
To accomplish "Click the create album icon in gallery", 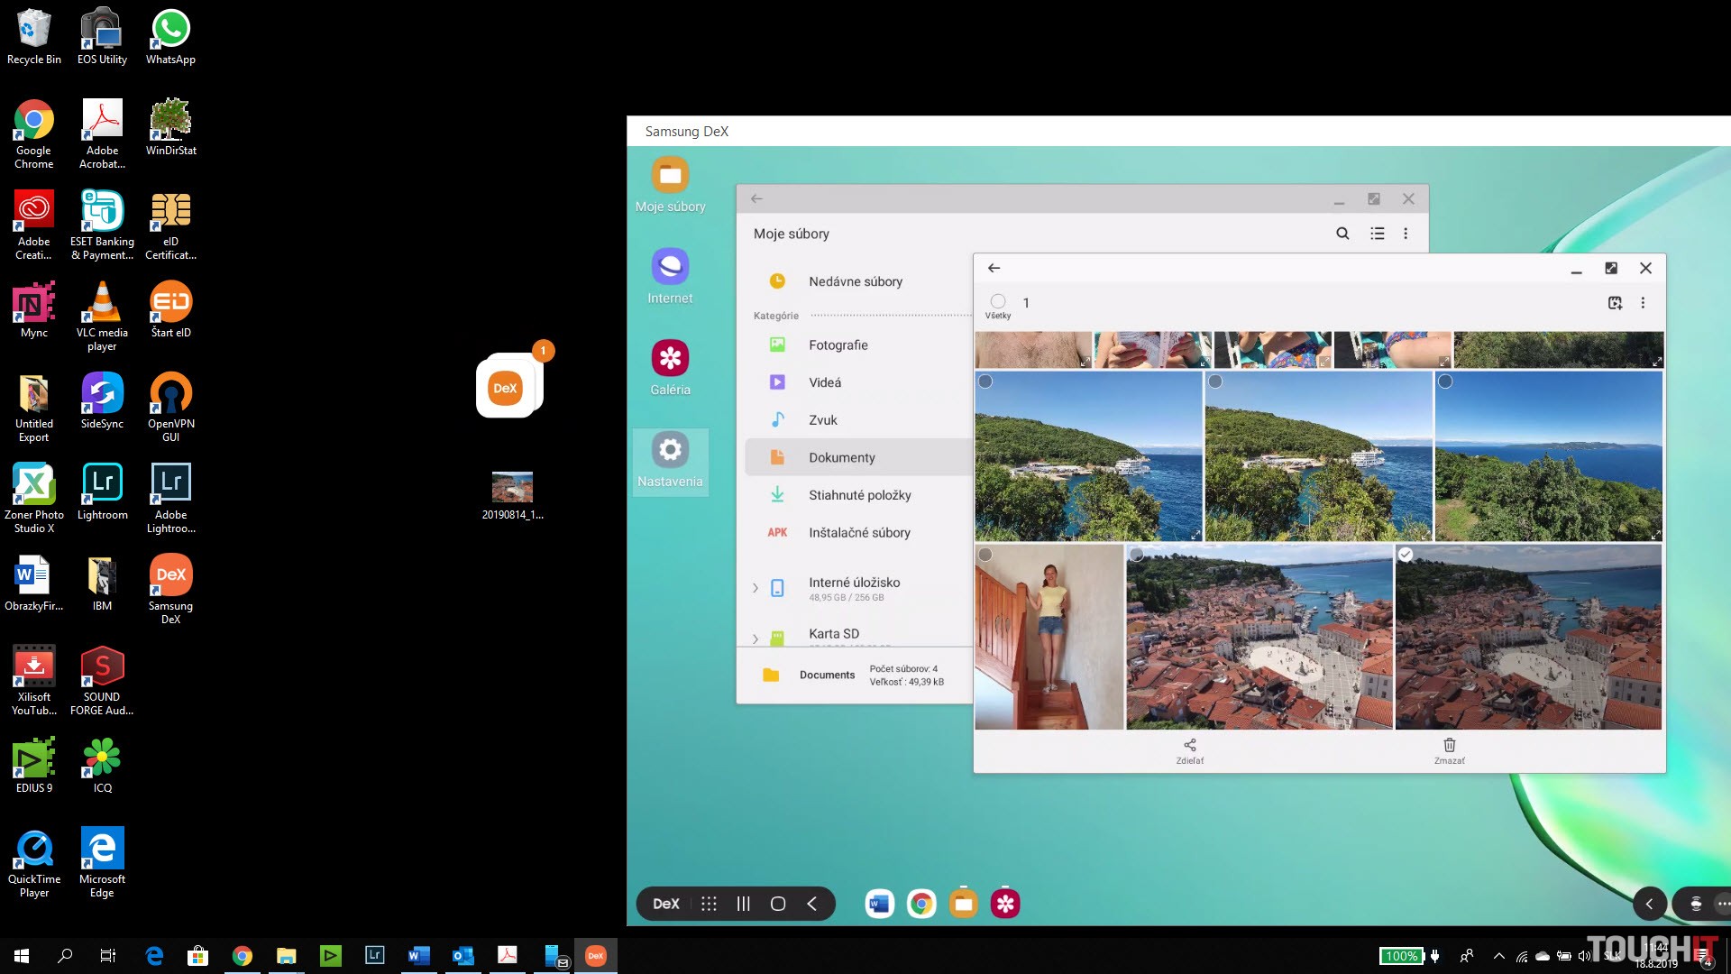I will click(1615, 303).
